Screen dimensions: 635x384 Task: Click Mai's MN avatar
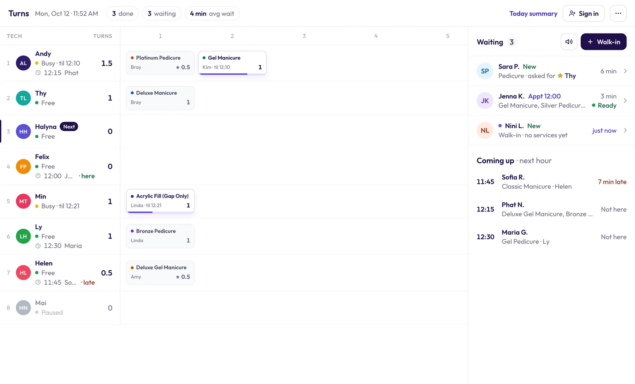click(x=23, y=308)
